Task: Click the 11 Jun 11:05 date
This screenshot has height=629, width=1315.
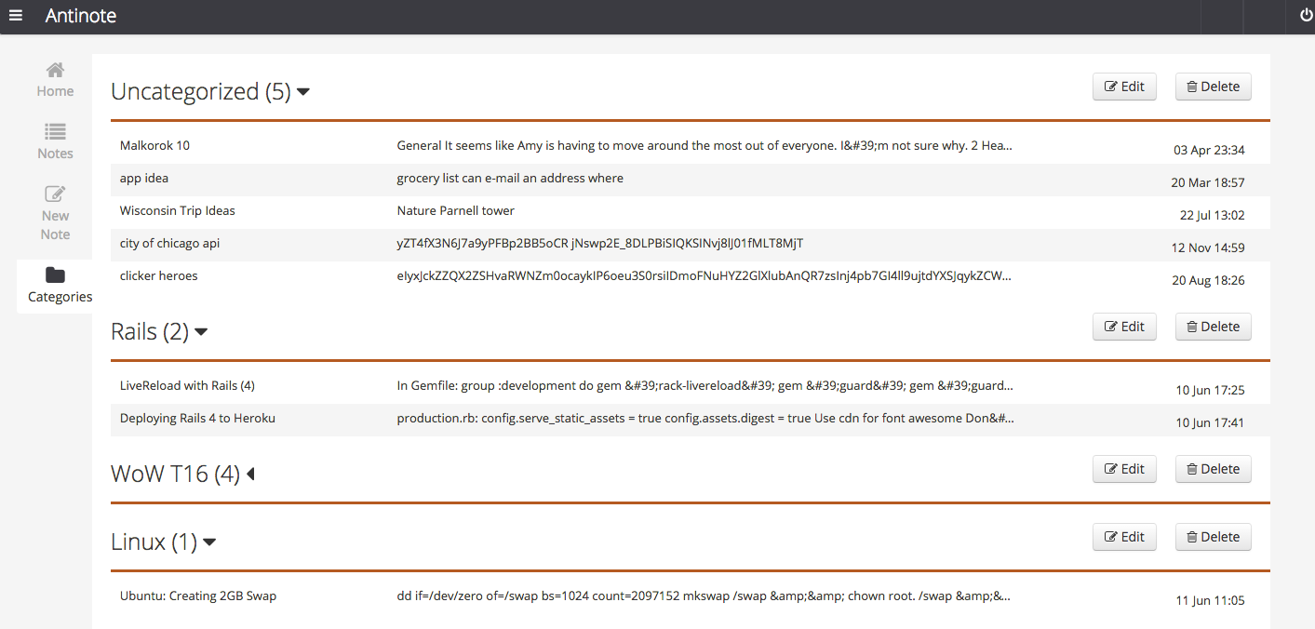Action: click(1210, 600)
